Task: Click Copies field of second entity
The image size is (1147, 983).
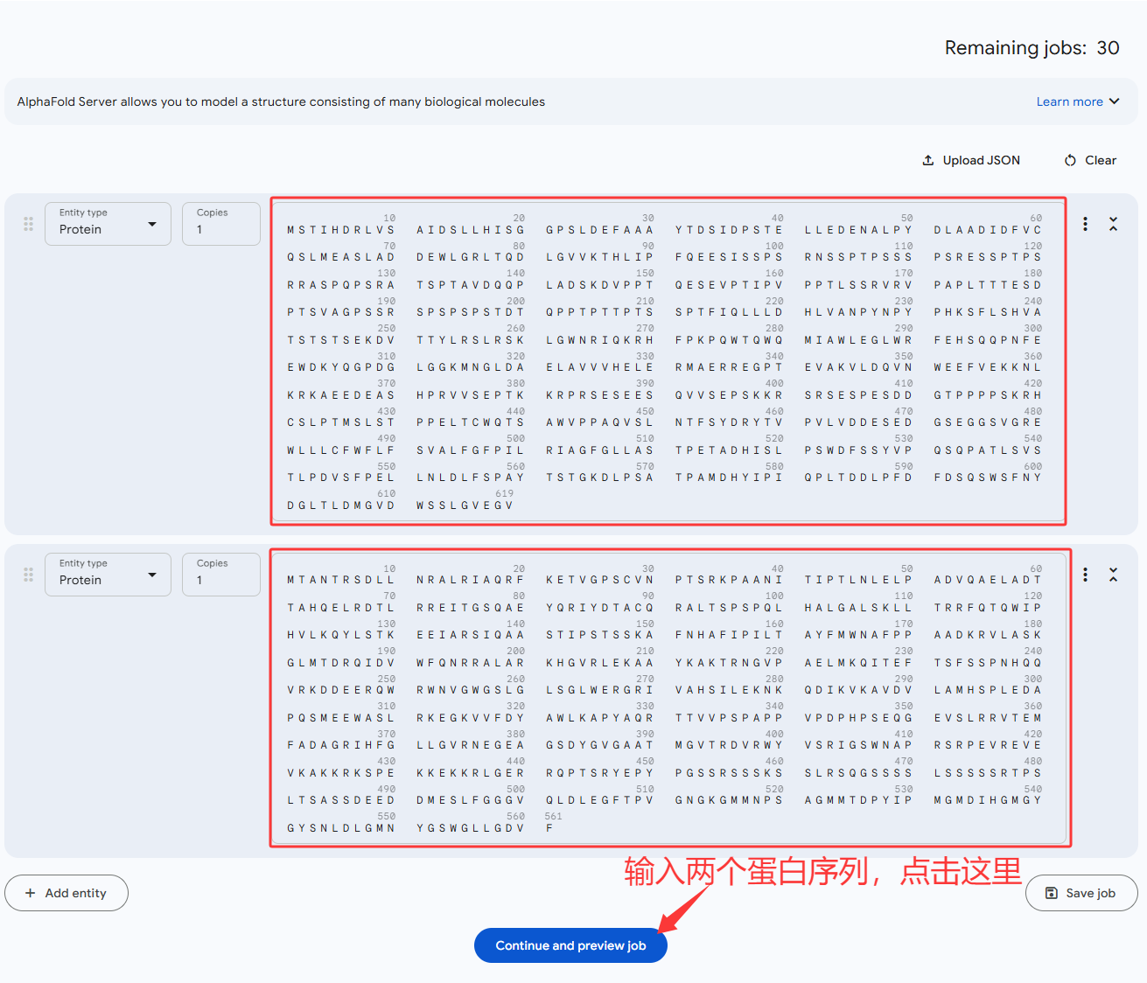Action: click(x=220, y=575)
